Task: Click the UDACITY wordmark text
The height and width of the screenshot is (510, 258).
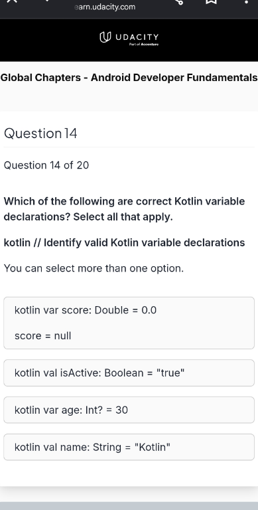Action: (137, 37)
